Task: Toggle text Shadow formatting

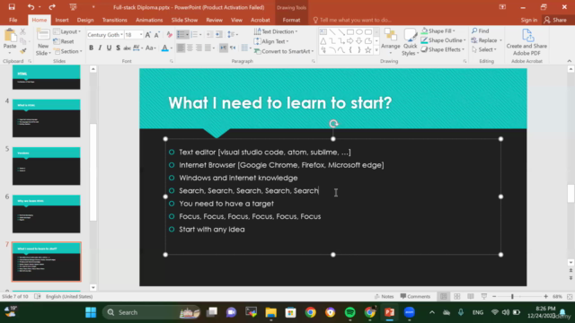Action: [118, 48]
